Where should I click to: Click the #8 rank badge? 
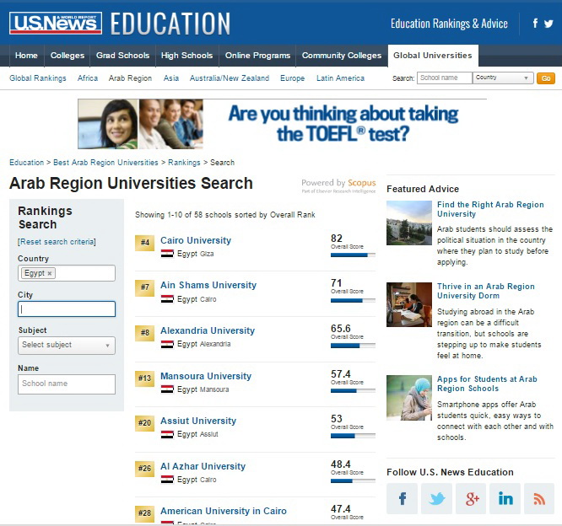pyautogui.click(x=145, y=333)
